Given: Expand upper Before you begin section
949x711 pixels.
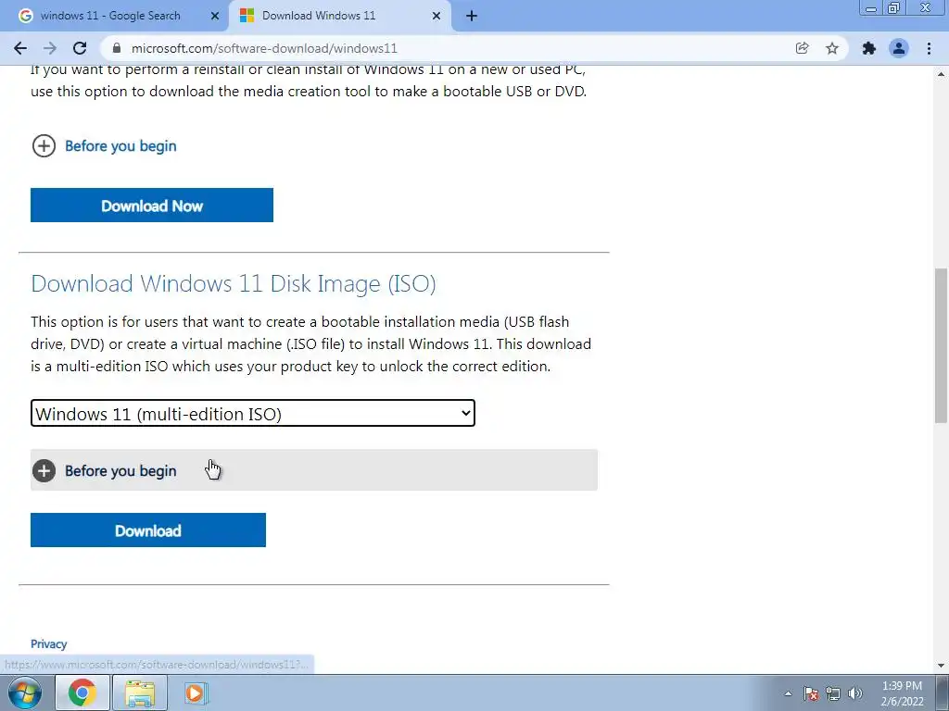Looking at the screenshot, I should point(104,145).
